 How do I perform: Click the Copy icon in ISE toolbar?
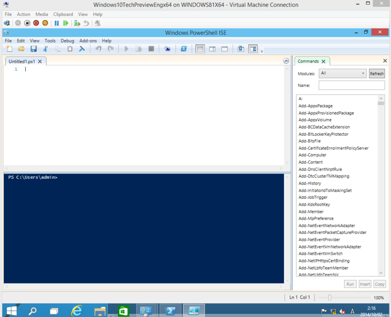[58, 49]
